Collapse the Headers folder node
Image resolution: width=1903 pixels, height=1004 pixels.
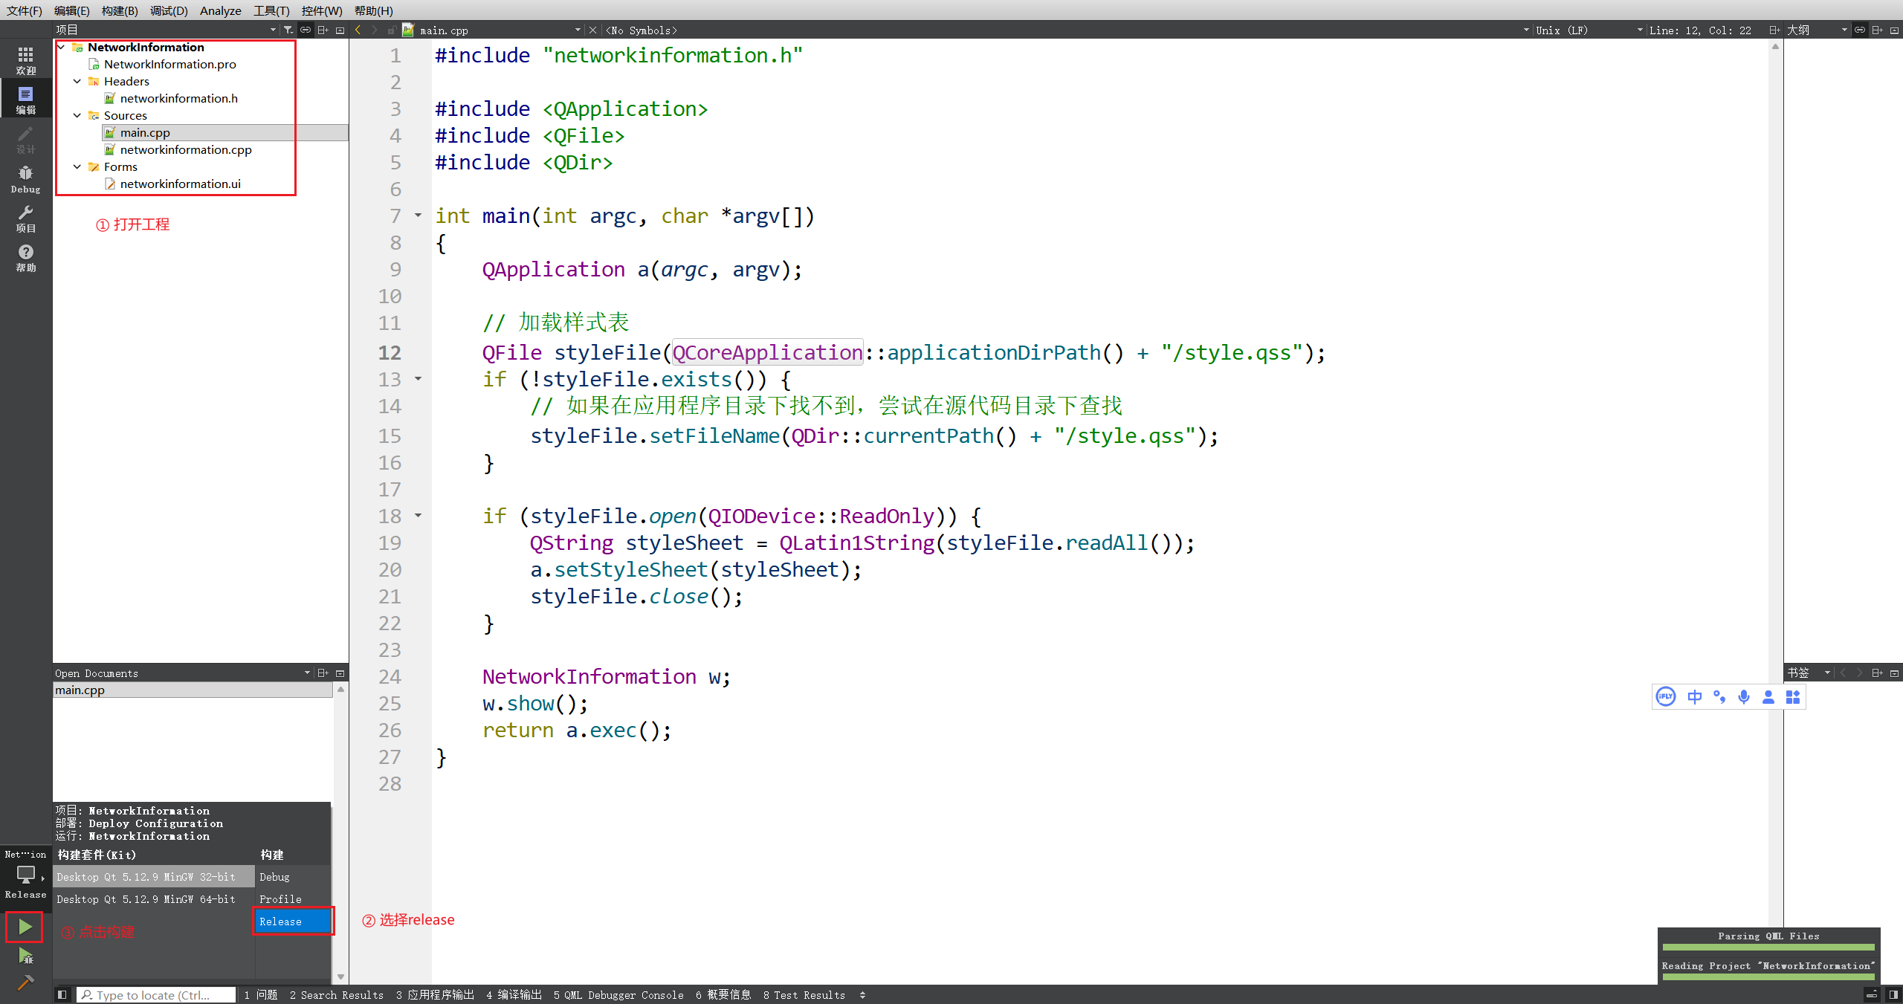pyautogui.click(x=77, y=81)
